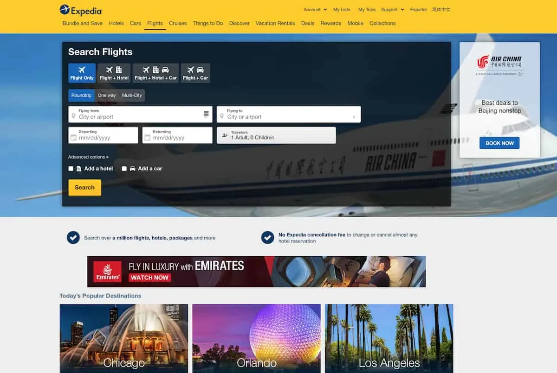Open Vacation Rentals
This screenshot has height=373, width=557.
[x=275, y=23]
